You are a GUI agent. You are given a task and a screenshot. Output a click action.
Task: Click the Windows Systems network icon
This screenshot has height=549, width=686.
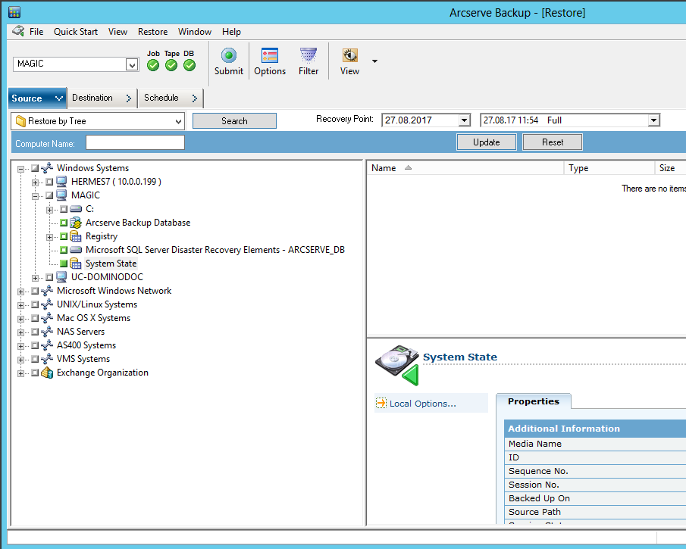[47, 168]
